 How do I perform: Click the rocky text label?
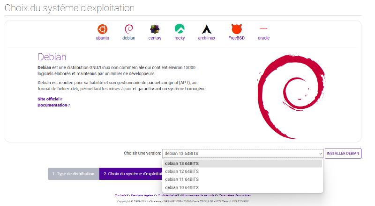(180, 38)
